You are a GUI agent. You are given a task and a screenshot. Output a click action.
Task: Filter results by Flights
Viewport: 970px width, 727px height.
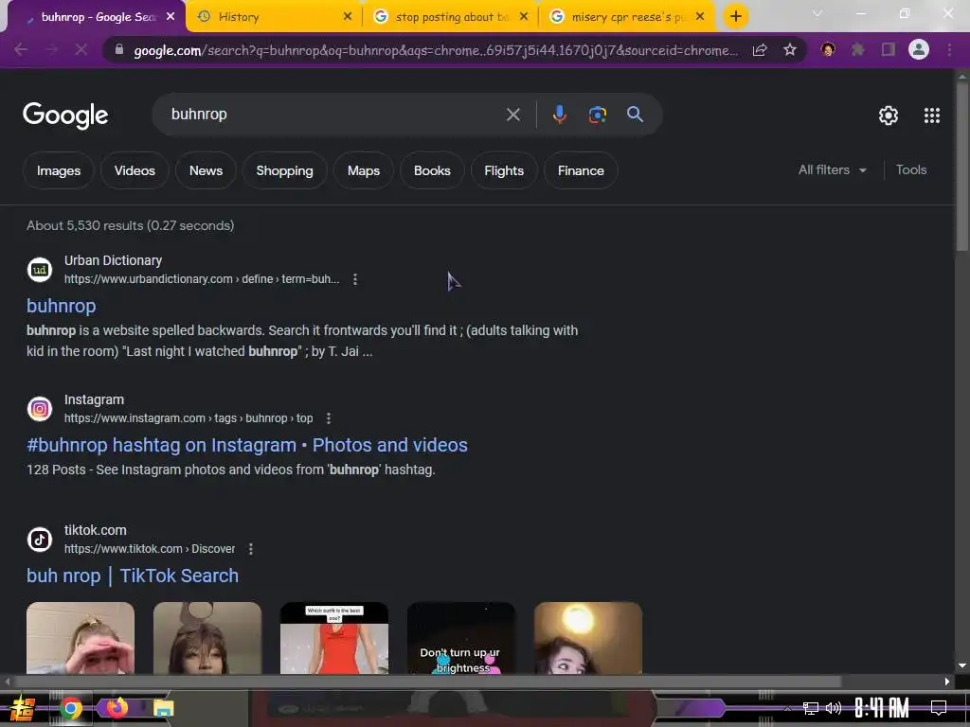click(x=504, y=170)
